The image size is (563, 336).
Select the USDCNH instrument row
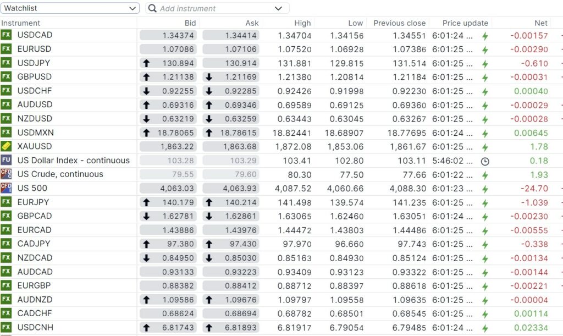coord(36,327)
